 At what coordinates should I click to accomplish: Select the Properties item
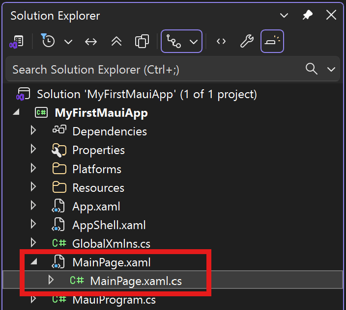[98, 151]
